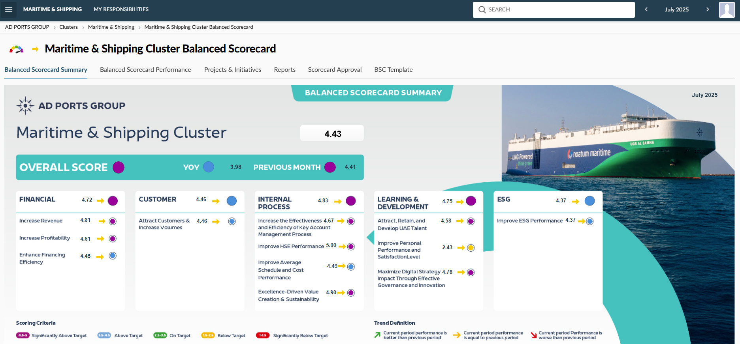Click the search magnifier icon
This screenshot has width=740, height=344.
tap(482, 9)
